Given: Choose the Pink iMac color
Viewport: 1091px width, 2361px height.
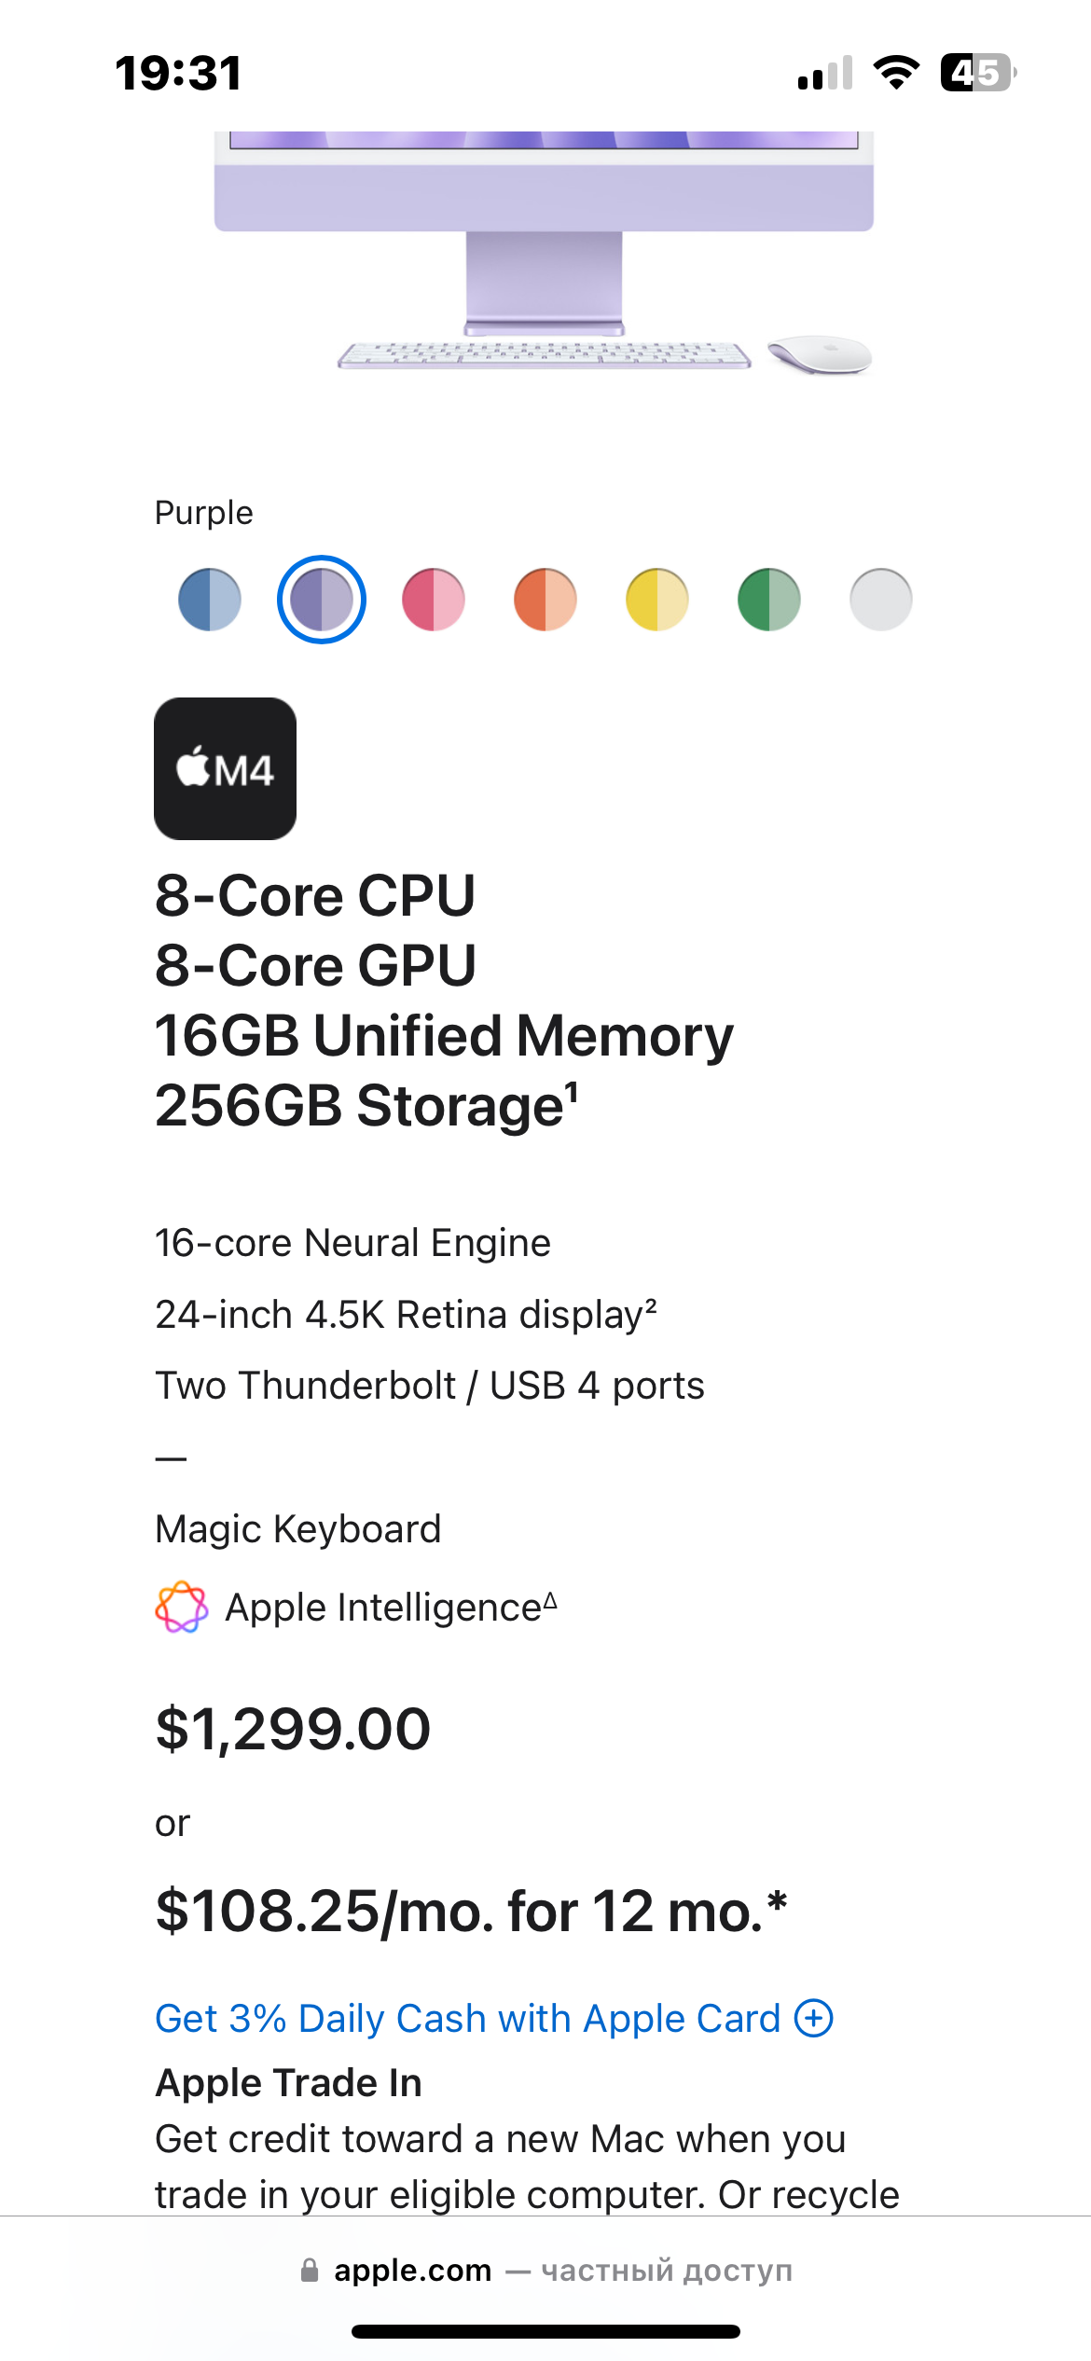Looking at the screenshot, I should (434, 600).
